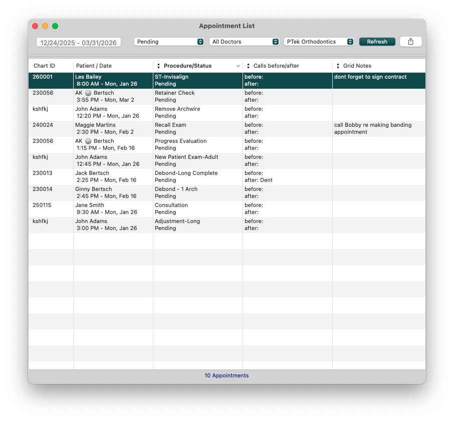
Task: Select the ST-Invisalign procedure cell
Action: [198, 81]
